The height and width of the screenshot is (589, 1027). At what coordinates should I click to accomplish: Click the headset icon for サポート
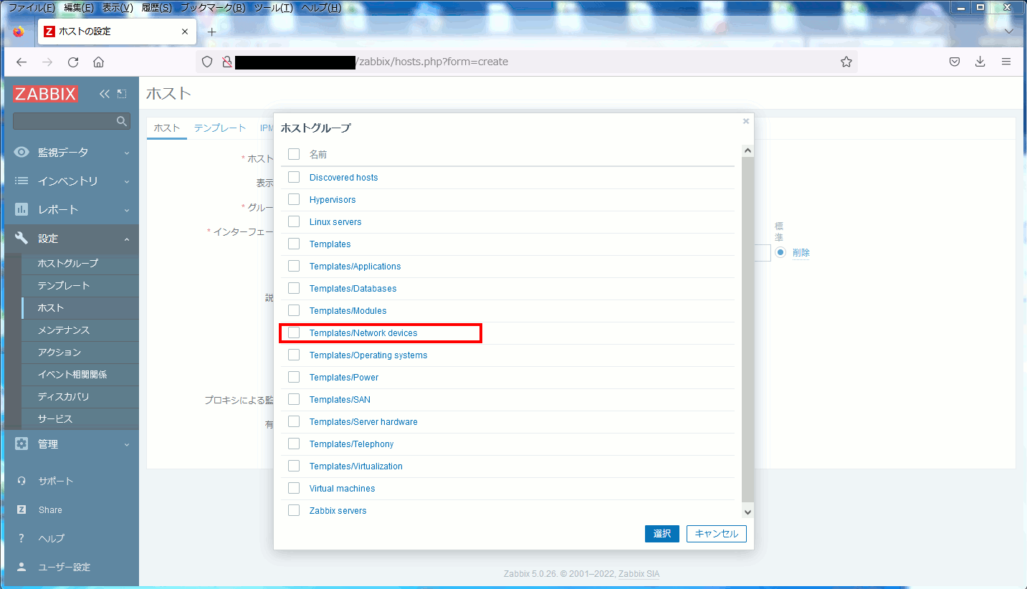pyautogui.click(x=22, y=481)
